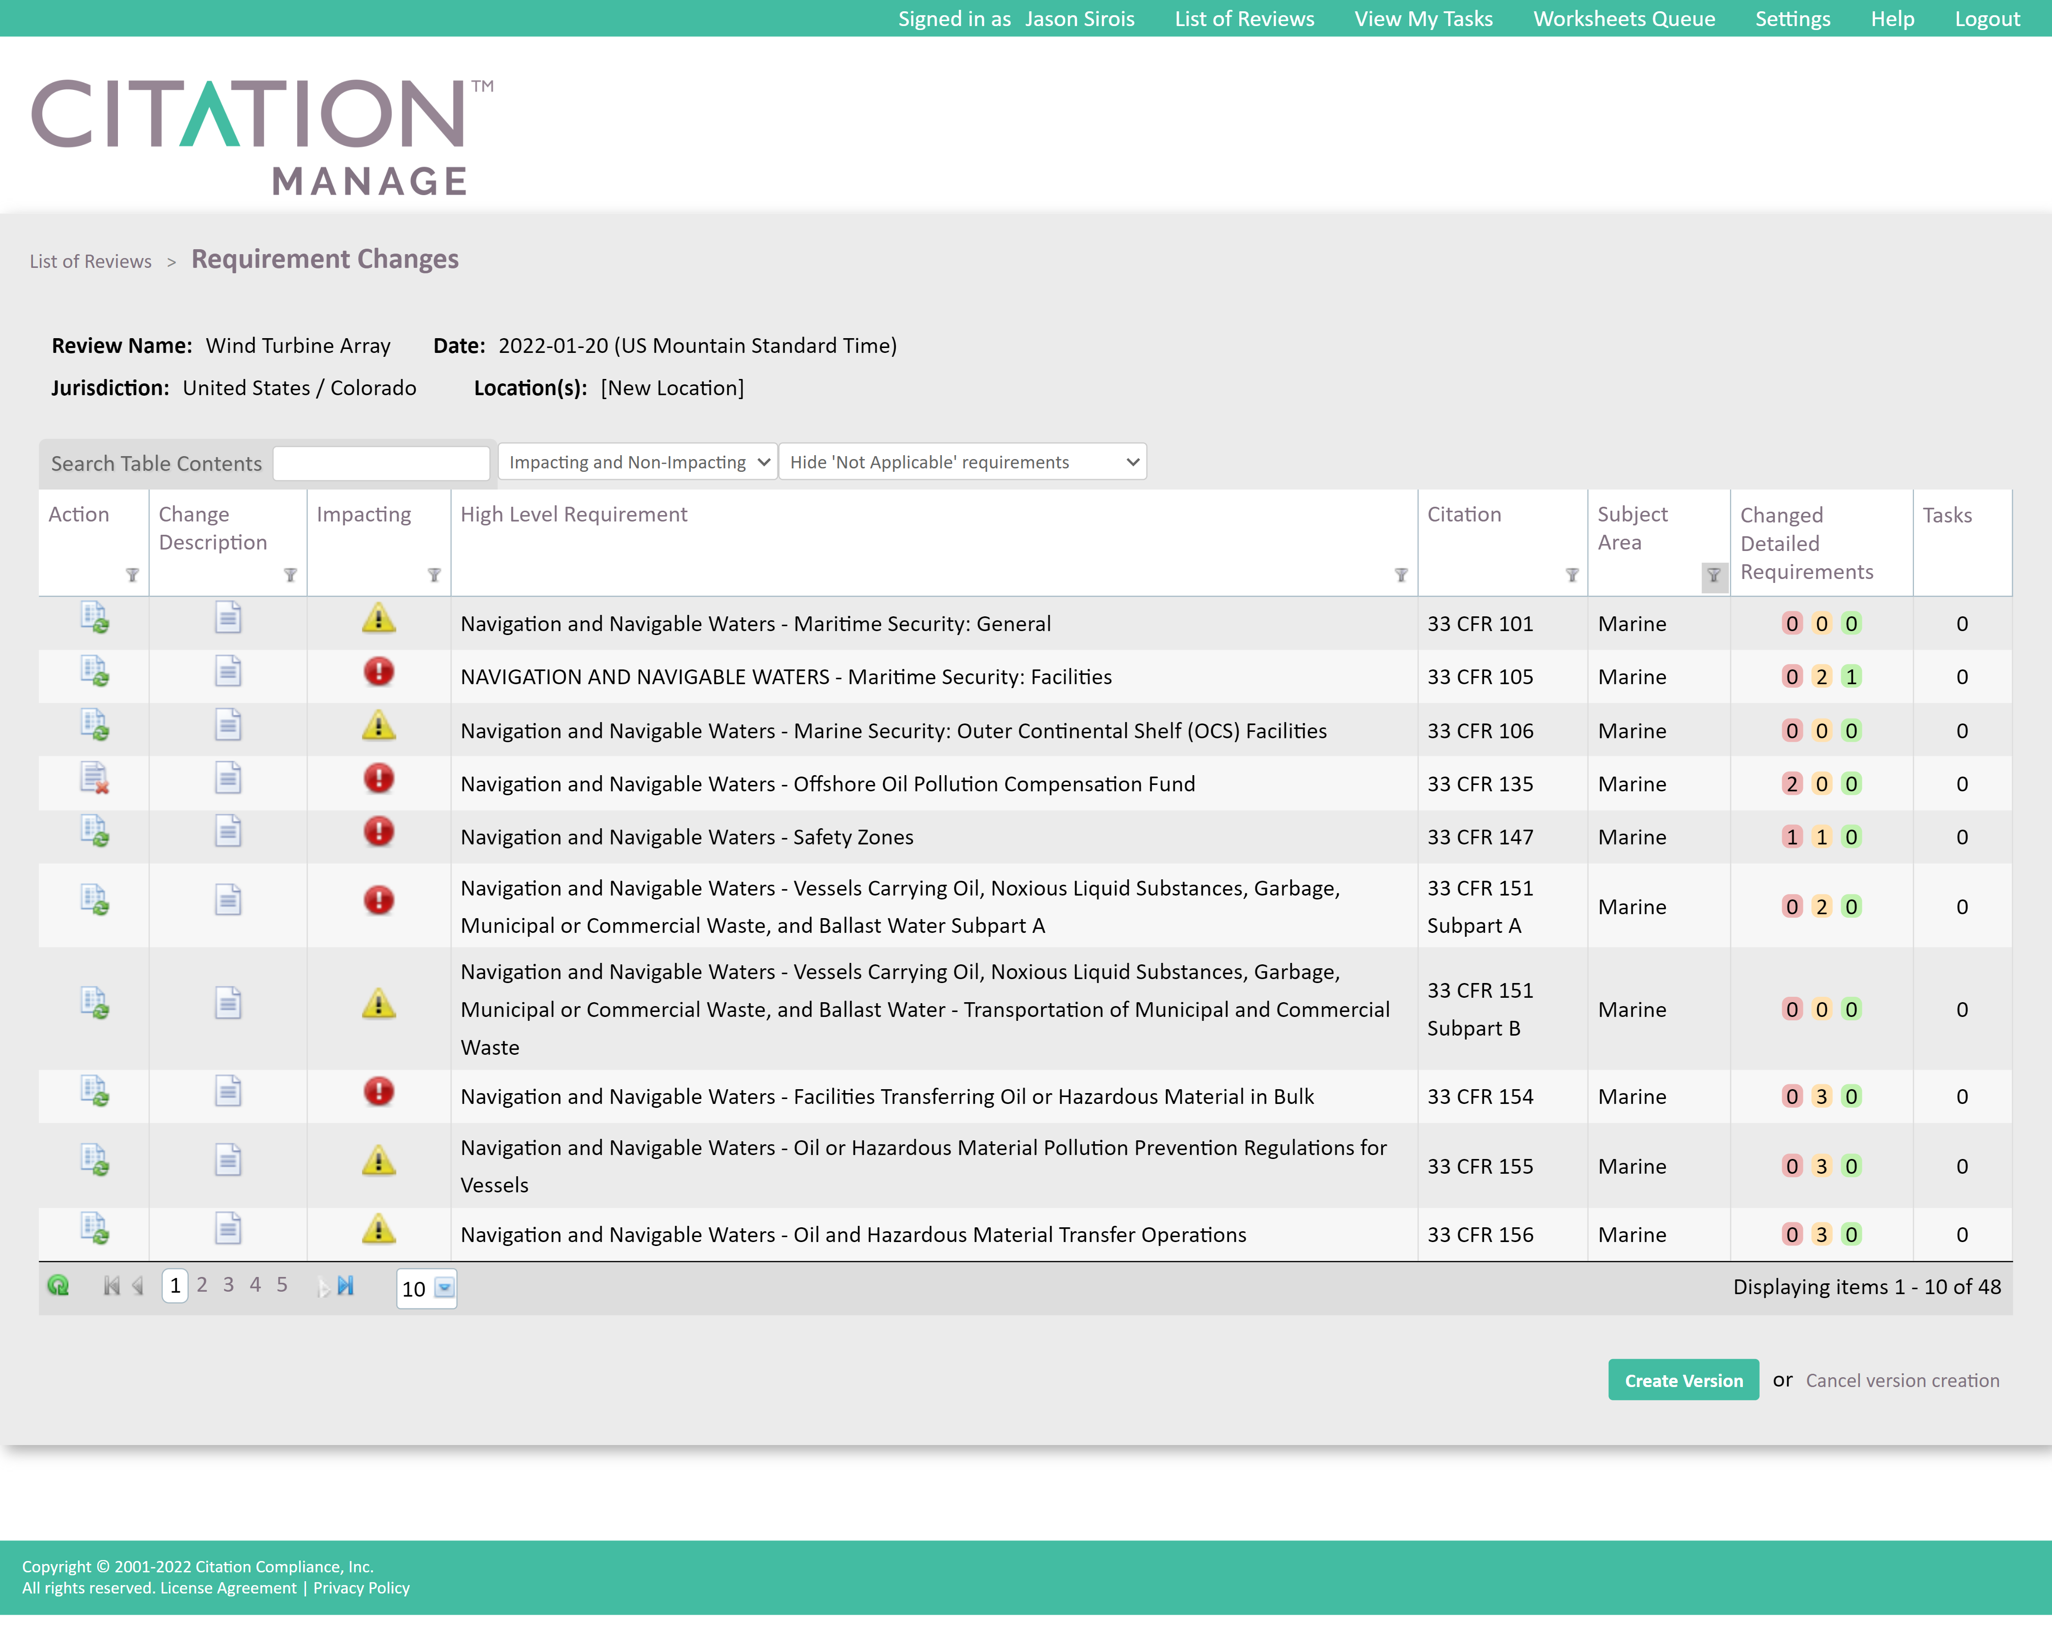Image resolution: width=2052 pixels, height=1650 pixels.
Task: Click the action icon for 33 CFR 105
Action: click(x=94, y=671)
